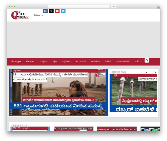The width and height of the screenshot is (167, 141).
Task: Open the ವಿಶೇಷ menu item
Action: (x=108, y=62)
